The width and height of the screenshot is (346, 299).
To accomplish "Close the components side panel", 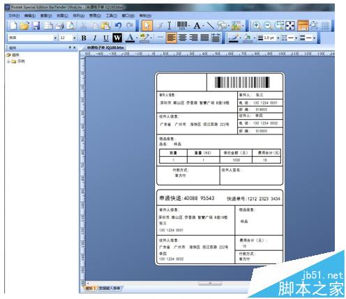I will coord(75,47).
